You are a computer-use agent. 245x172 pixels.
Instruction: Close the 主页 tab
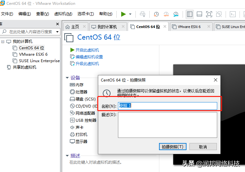pyautogui.click(x=84, y=26)
